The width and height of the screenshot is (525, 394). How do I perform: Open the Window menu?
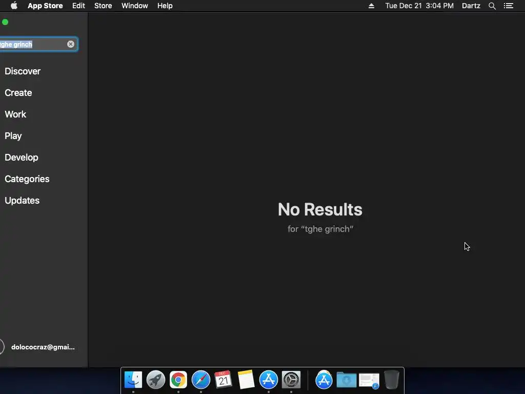(135, 6)
